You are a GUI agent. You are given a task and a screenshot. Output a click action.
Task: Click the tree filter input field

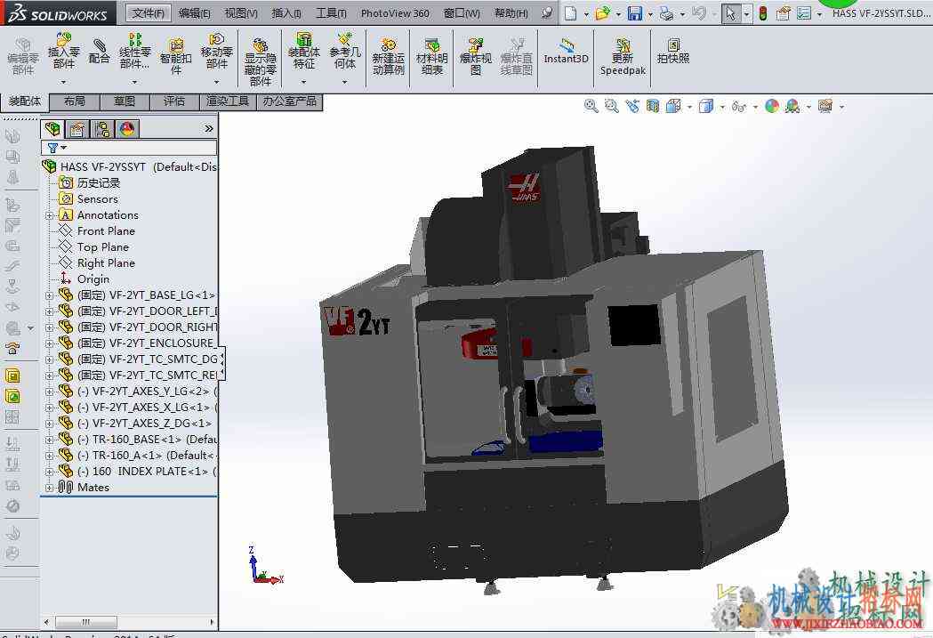129,148
